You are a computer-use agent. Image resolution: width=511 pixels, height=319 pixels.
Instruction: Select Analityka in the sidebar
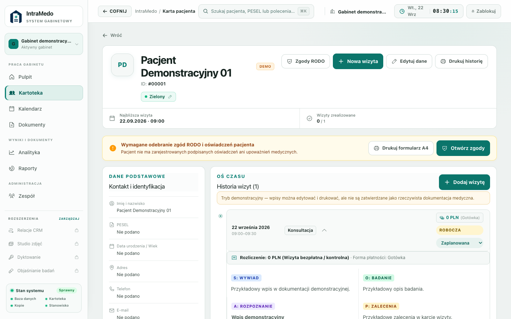(44, 152)
